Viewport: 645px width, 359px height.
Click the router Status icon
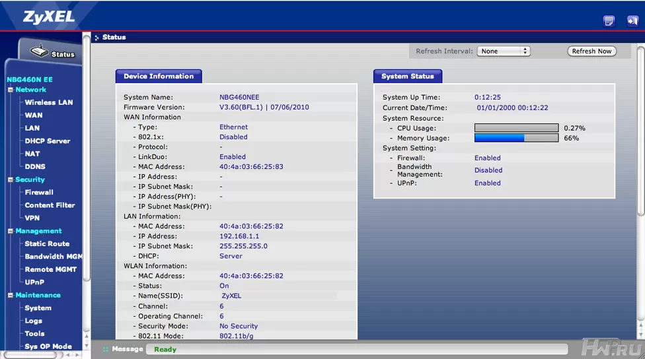[x=40, y=51]
